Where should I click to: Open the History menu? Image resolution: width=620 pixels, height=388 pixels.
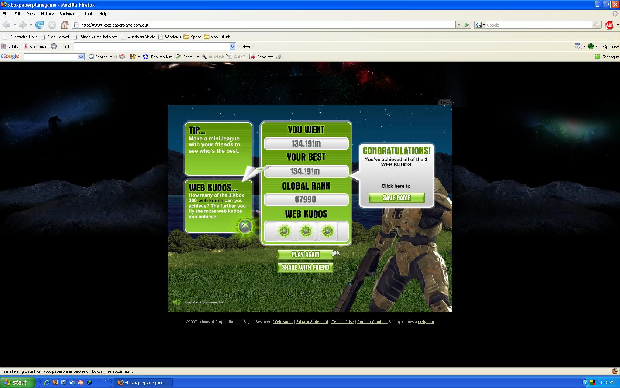(47, 14)
